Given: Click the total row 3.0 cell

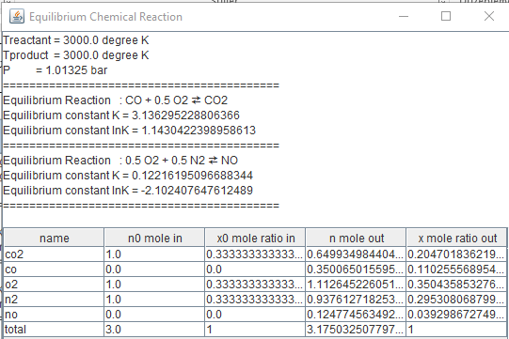Looking at the screenshot, I should [154, 330].
